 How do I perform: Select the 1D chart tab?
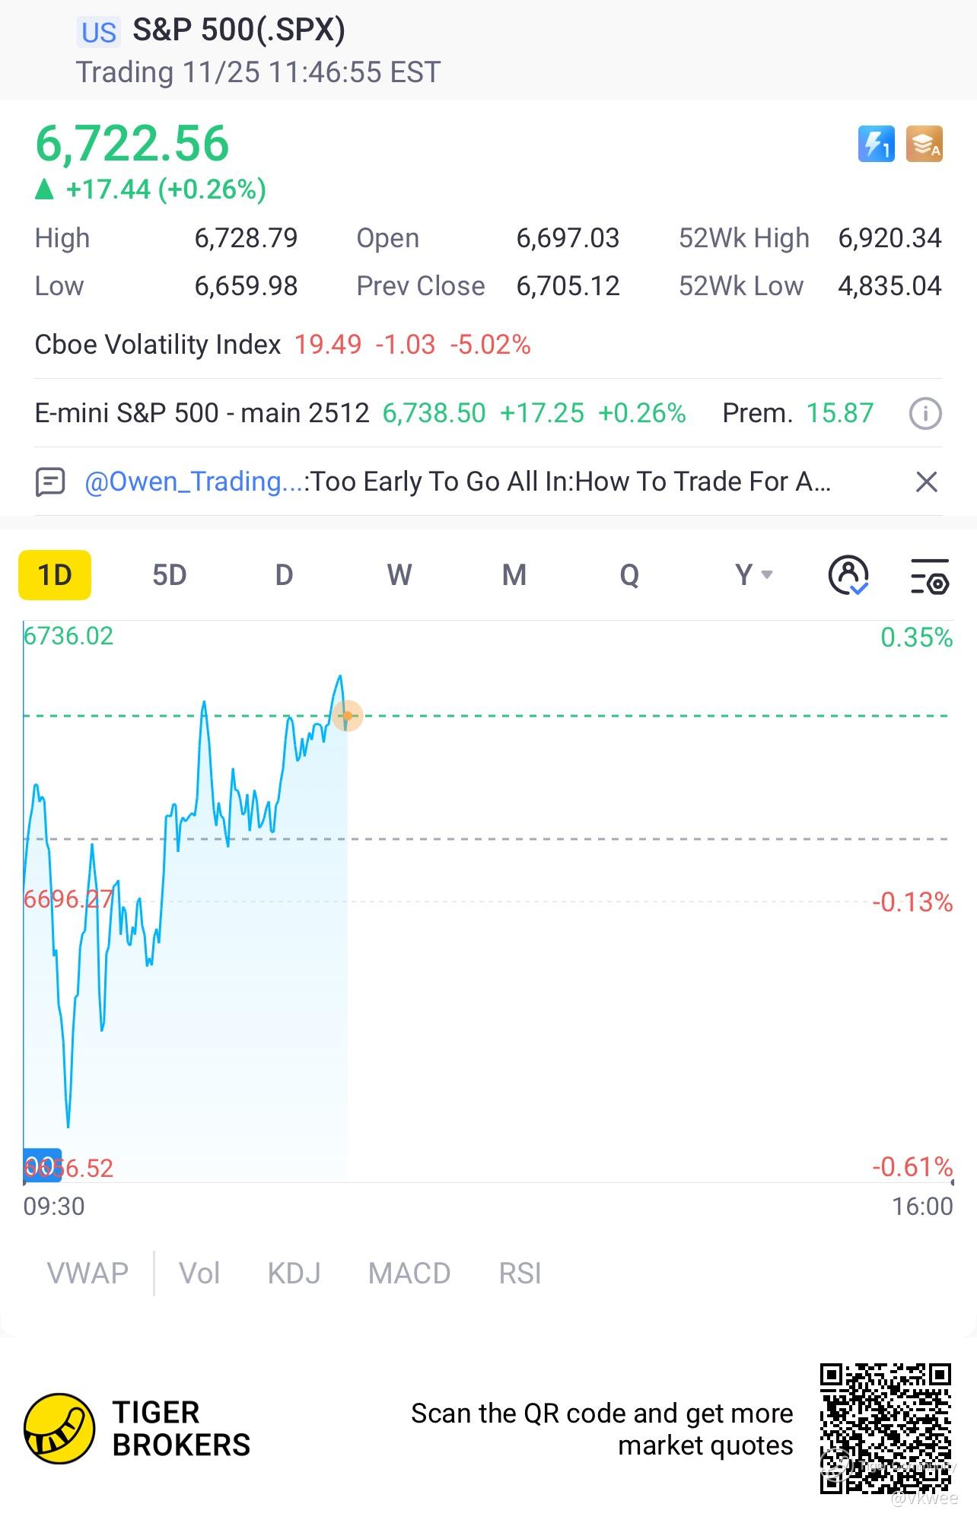[x=55, y=575]
